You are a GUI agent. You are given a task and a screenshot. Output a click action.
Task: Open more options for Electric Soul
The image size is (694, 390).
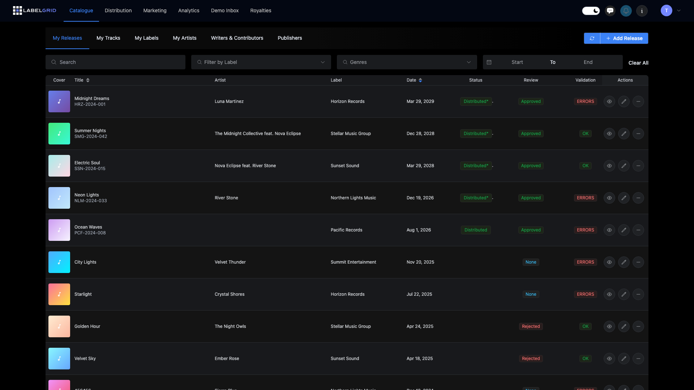(638, 166)
